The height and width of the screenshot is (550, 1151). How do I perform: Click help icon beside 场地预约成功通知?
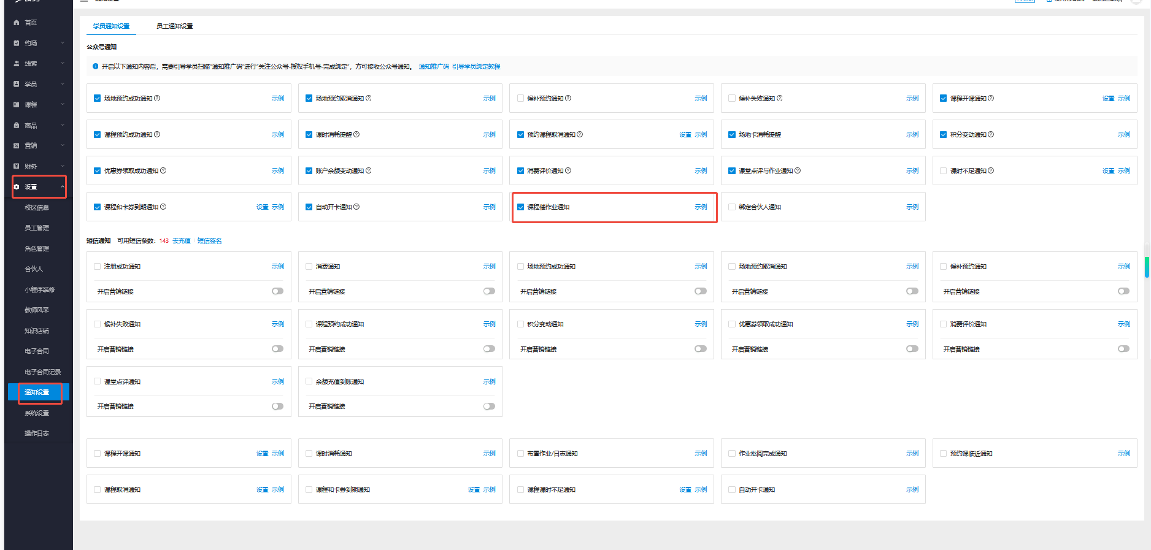tap(157, 98)
